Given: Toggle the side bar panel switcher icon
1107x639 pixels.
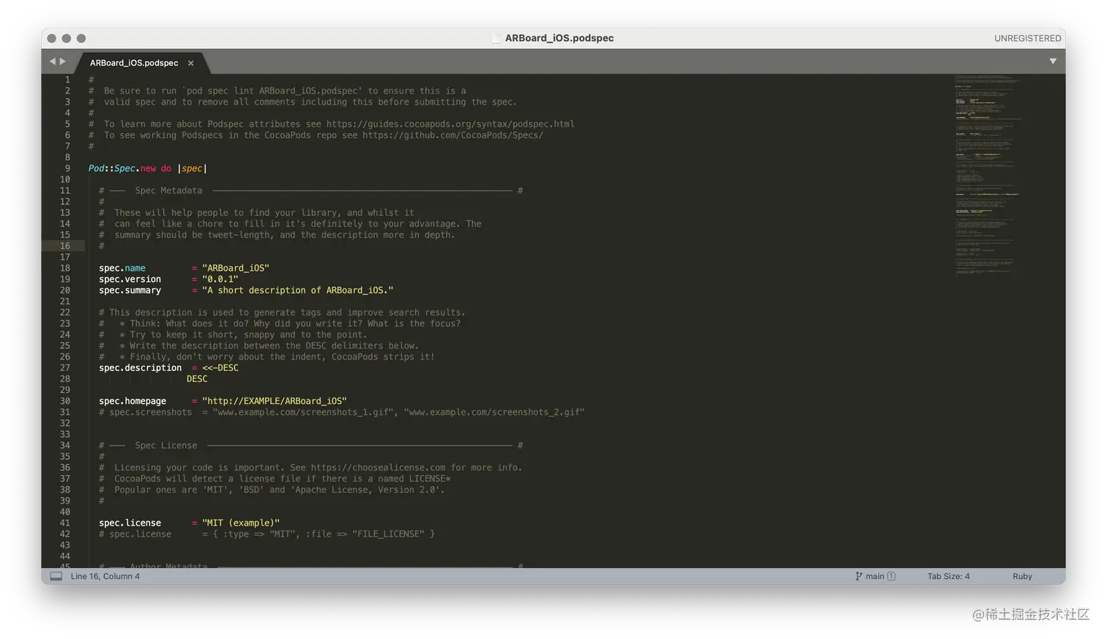Looking at the screenshot, I should 56,577.
